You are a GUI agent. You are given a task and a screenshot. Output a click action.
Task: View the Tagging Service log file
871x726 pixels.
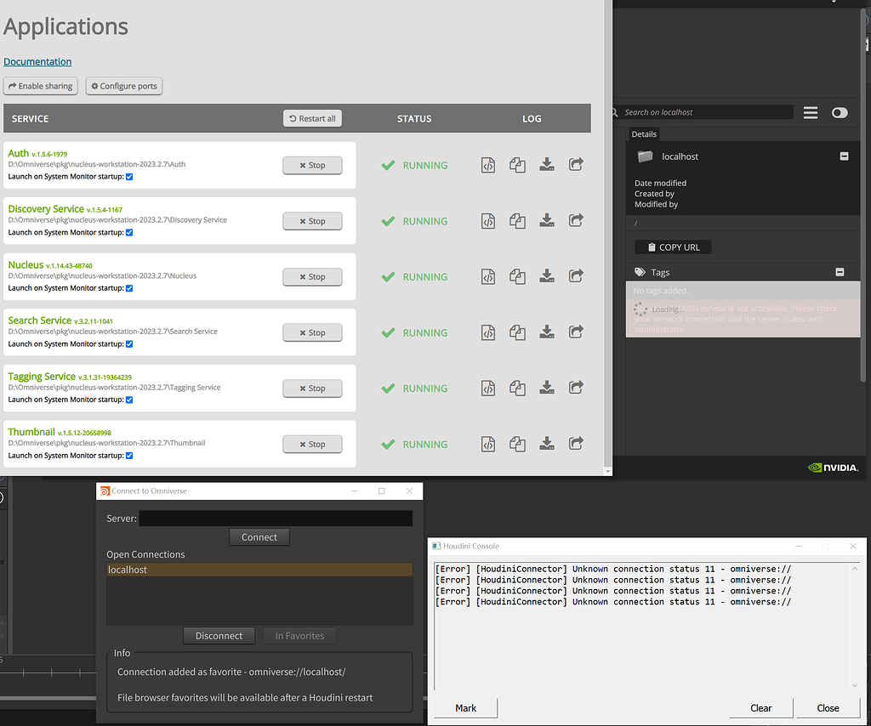click(488, 388)
